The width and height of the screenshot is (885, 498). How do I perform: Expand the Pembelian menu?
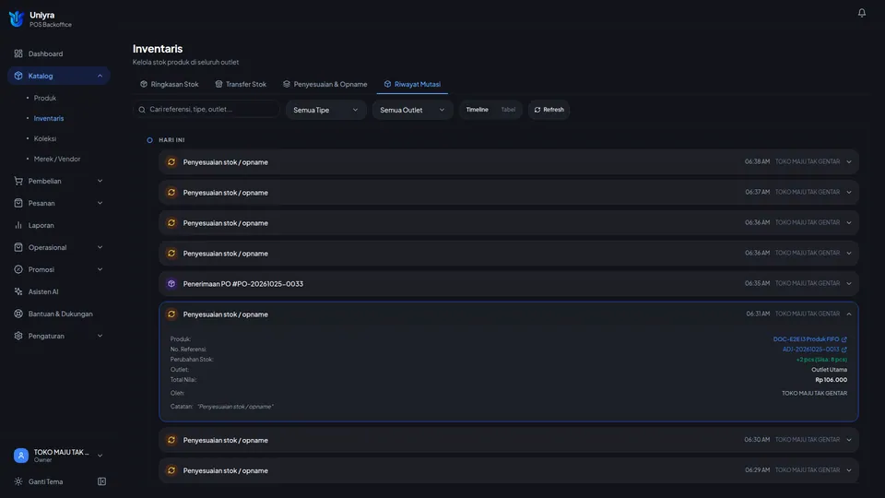59,181
